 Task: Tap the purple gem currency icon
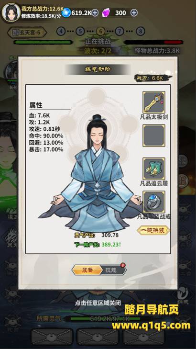coord(106,13)
